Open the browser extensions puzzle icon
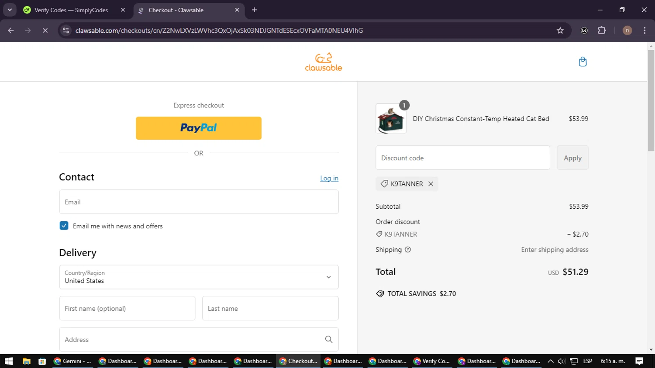 coord(602,31)
